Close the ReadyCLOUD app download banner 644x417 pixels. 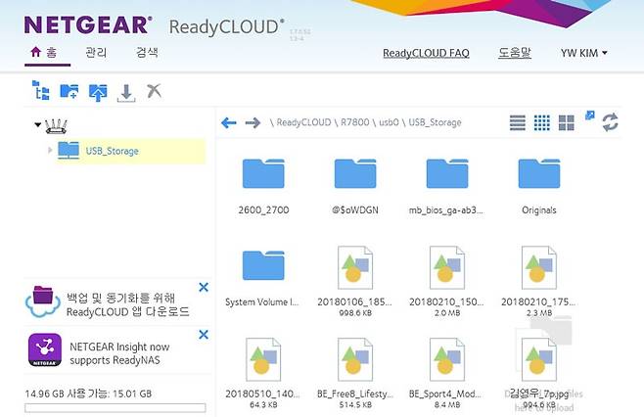tap(204, 287)
